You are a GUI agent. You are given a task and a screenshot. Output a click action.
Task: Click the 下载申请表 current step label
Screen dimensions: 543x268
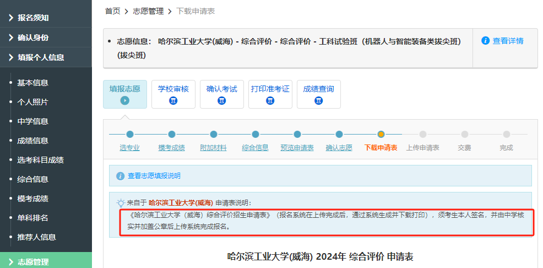(x=381, y=148)
